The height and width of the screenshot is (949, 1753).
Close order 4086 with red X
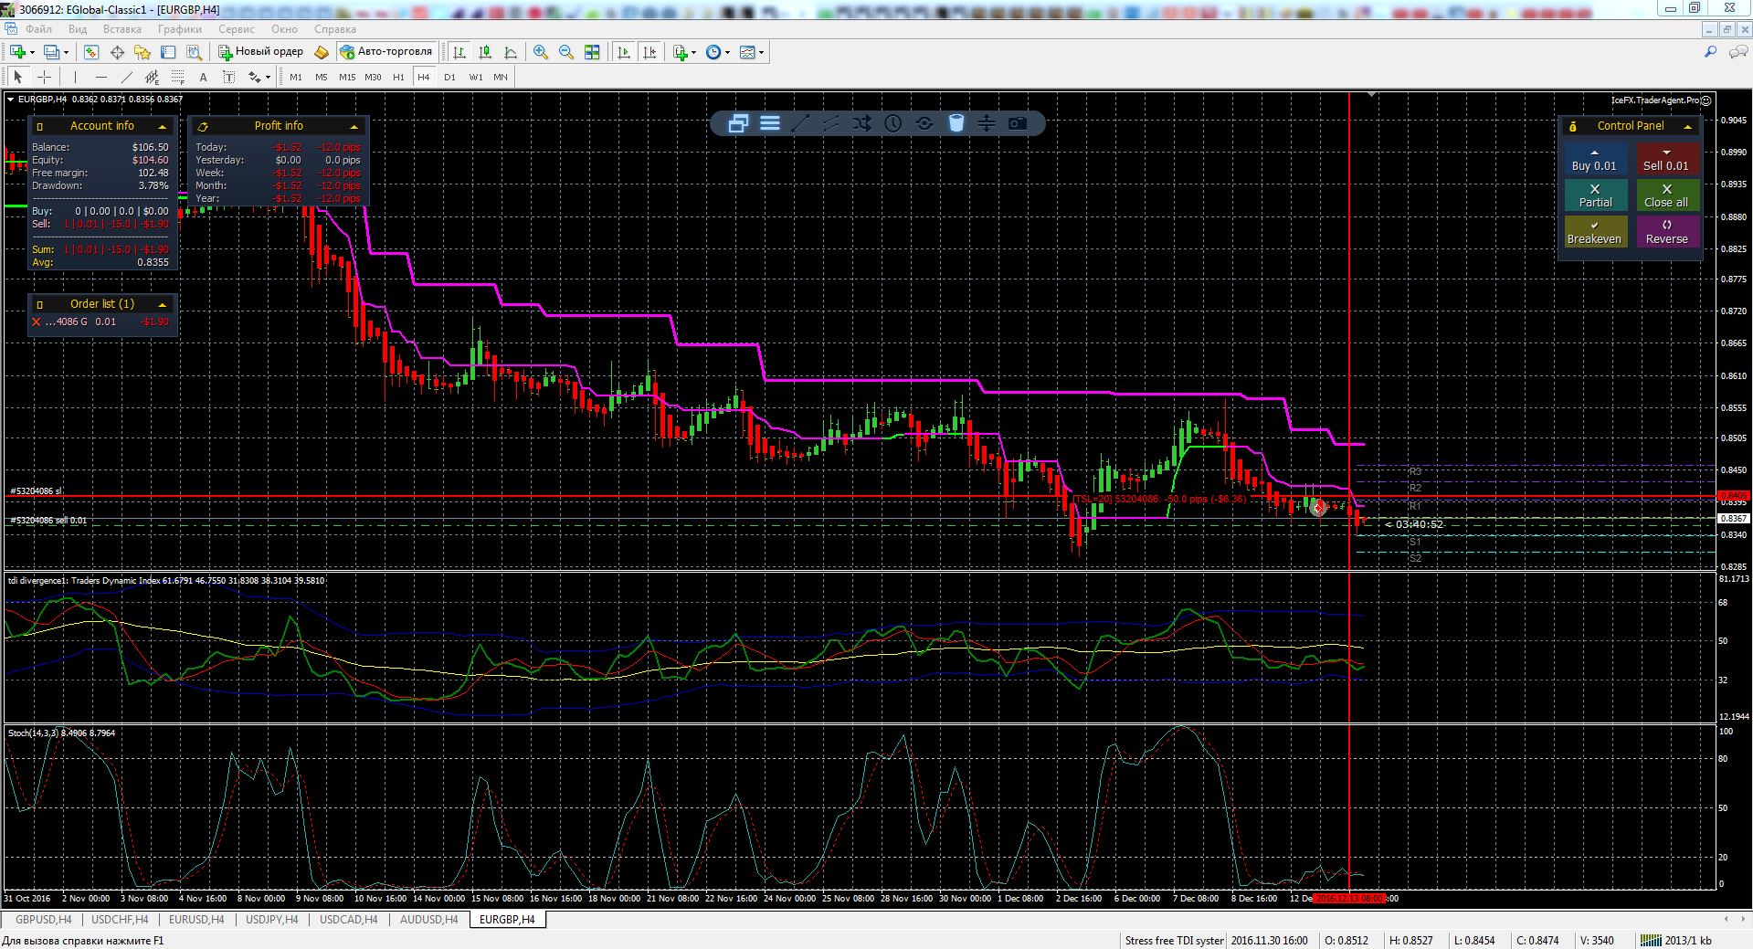[37, 322]
